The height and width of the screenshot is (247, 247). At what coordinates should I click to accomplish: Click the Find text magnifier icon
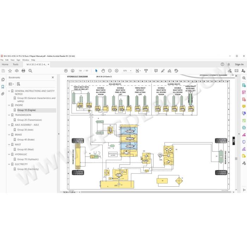coord(30,71)
